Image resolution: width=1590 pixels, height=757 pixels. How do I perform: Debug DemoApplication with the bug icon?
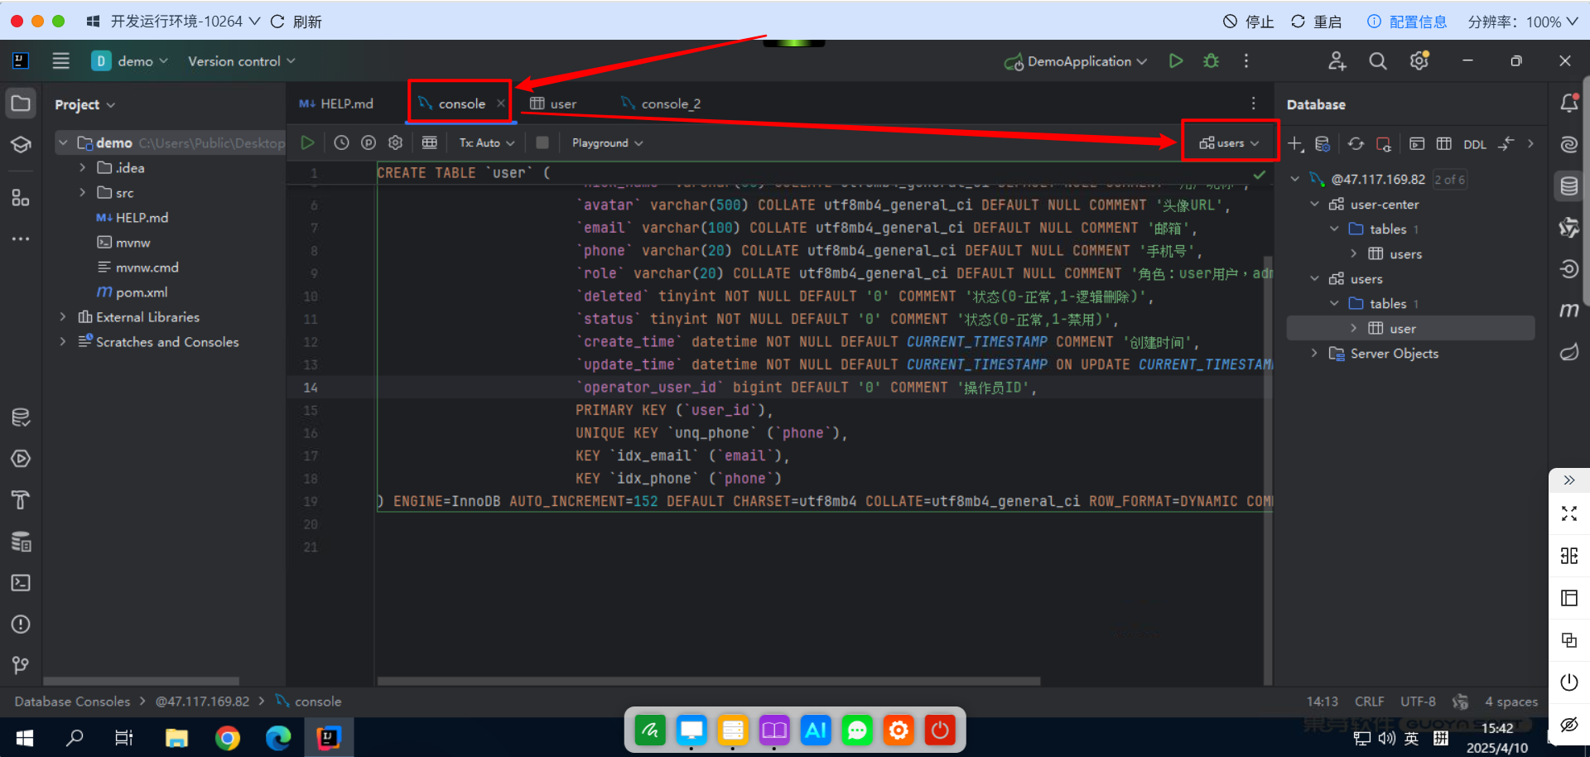coord(1211,60)
